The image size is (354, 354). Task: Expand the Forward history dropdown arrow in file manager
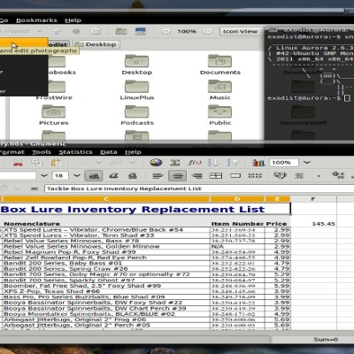coord(40,31)
